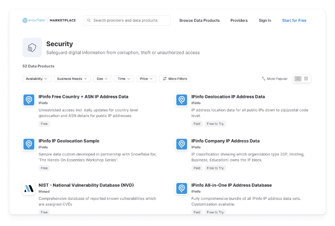
Task: Open the Monad logo for NIST NVD
Action: click(x=29, y=189)
